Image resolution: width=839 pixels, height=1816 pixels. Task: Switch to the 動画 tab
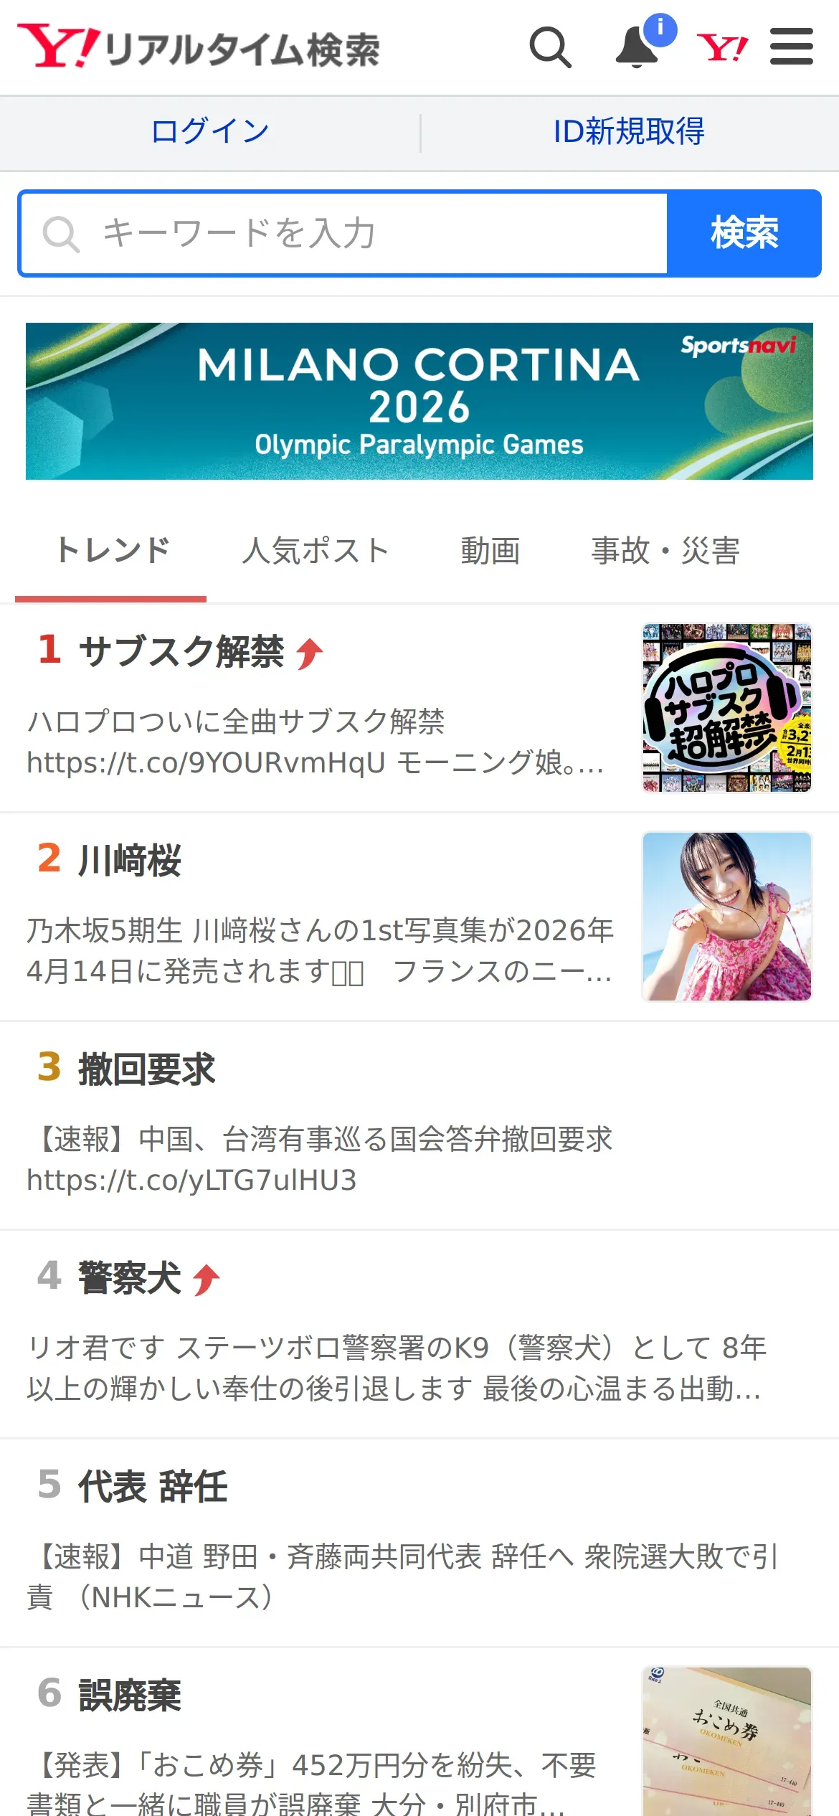click(490, 551)
